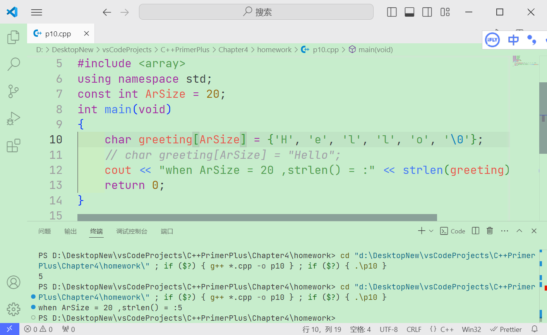Click the editor vertical scrollbar
Viewport: 547px width, 335px height.
tap(543, 118)
